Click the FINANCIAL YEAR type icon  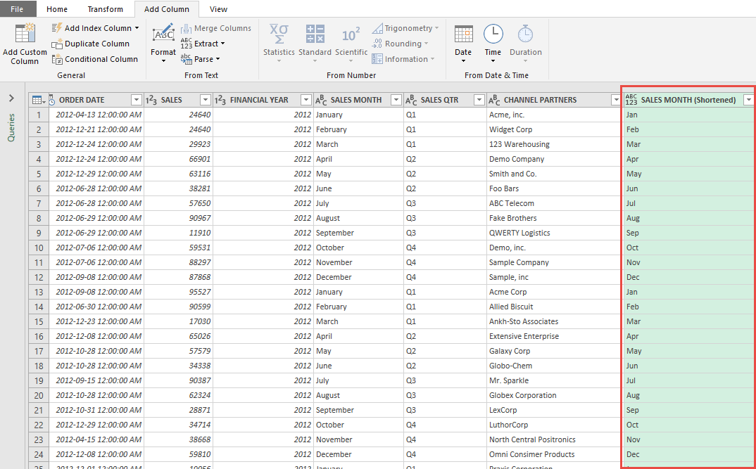click(220, 100)
